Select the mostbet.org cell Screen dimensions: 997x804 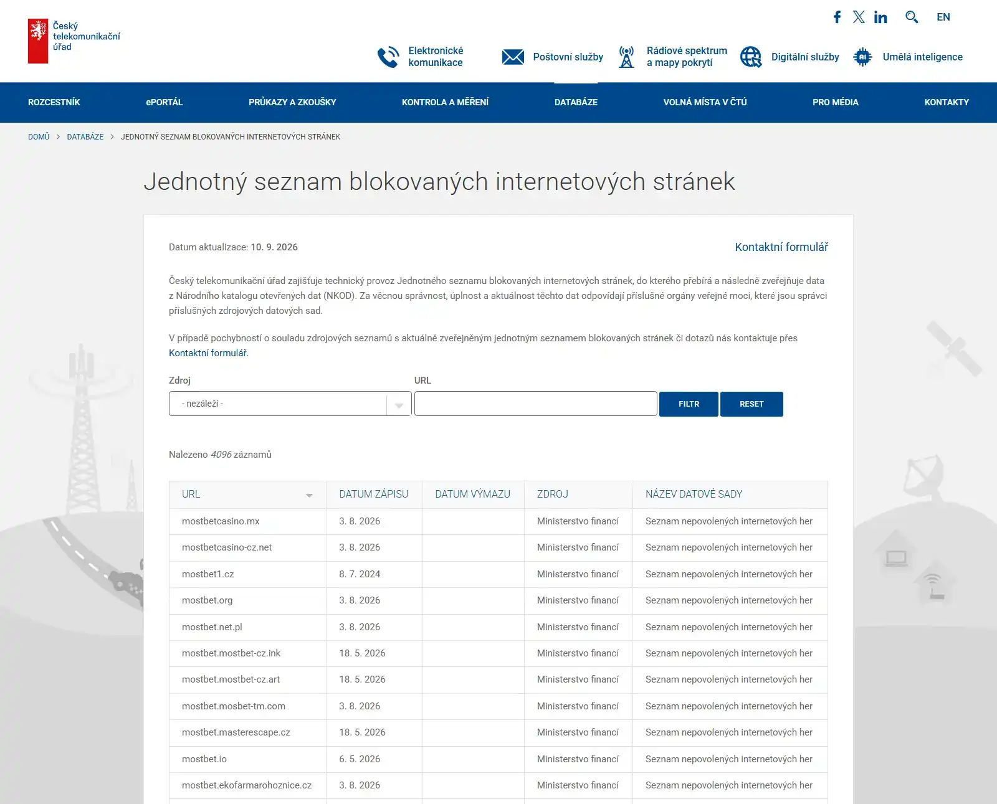tap(247, 600)
